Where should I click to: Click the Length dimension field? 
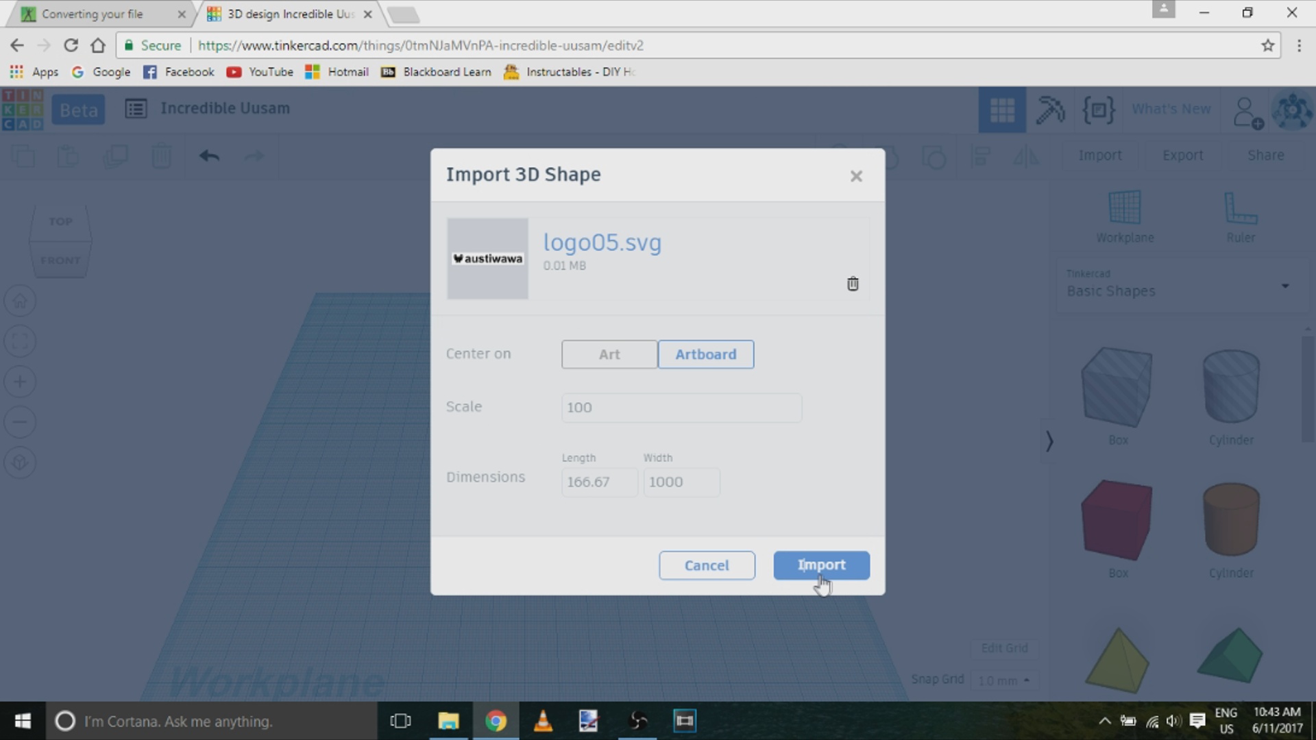599,482
